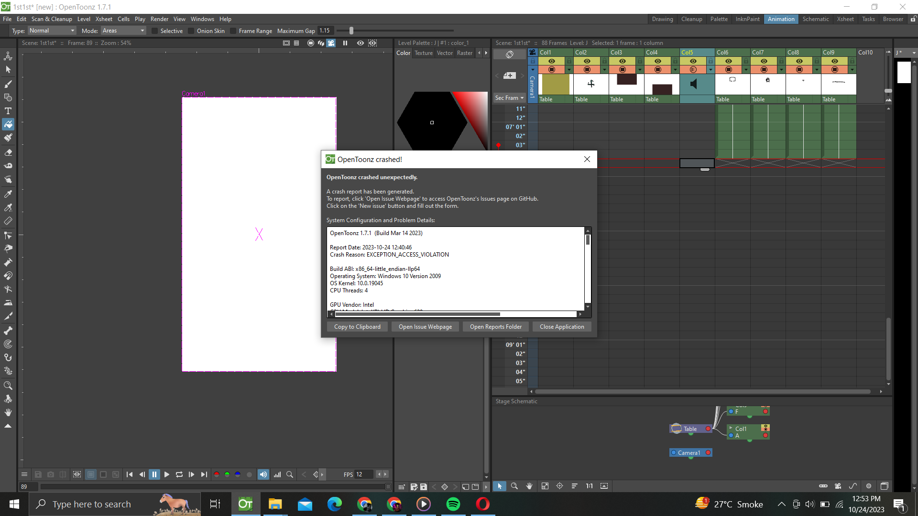The width and height of the screenshot is (918, 516).
Task: Select the Animate tool
Action: click(x=8, y=56)
